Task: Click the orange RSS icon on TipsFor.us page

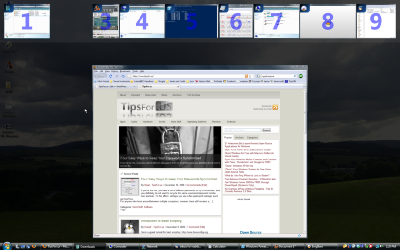Action: (275, 107)
